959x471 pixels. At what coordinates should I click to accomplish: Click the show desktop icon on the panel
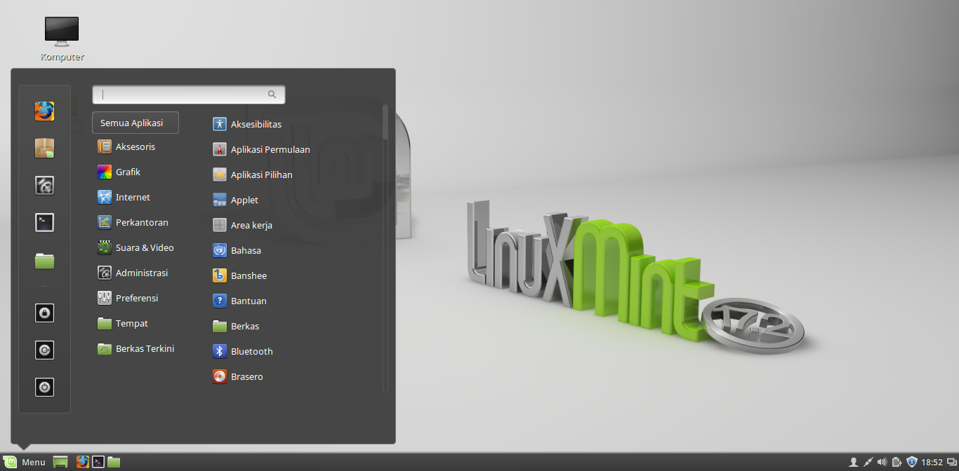point(60,462)
